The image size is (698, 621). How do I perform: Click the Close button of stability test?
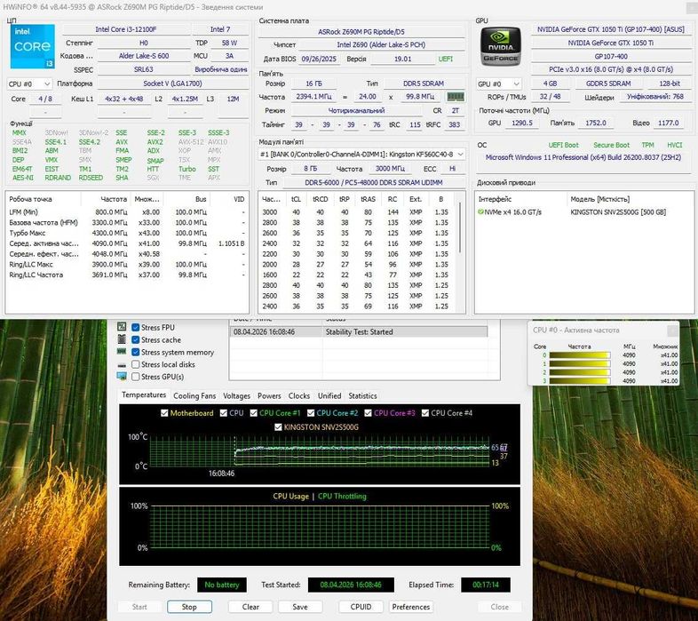pyautogui.click(x=499, y=607)
